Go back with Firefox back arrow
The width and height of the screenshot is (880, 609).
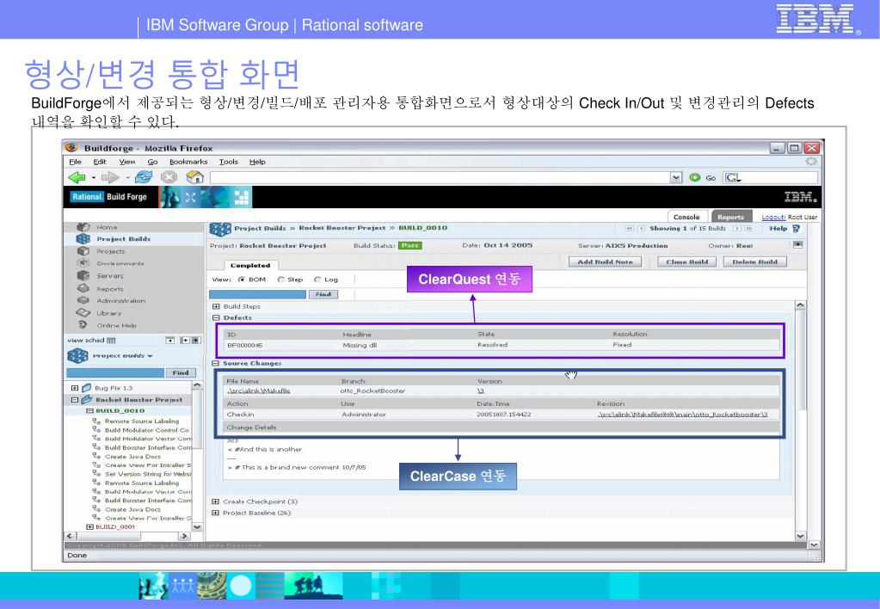[77, 177]
